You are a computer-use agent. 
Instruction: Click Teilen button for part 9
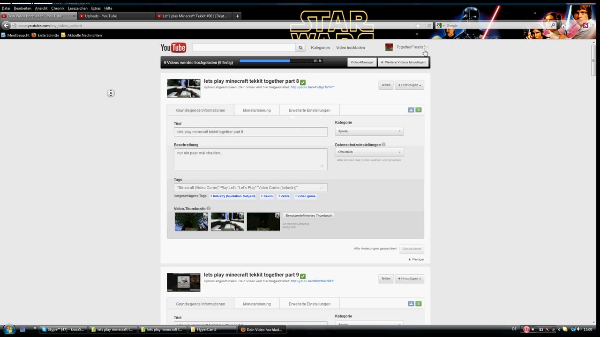[x=386, y=279]
